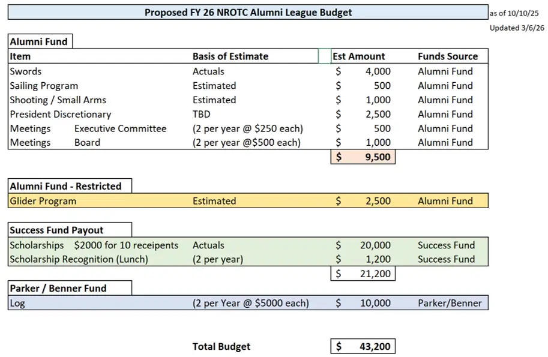Click the "Est Amount" column header
The width and height of the screenshot is (548, 357).
(359, 56)
